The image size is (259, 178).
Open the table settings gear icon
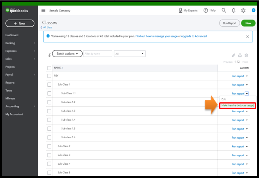point(246,55)
